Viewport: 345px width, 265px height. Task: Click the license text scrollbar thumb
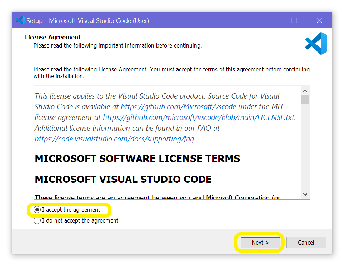tap(305, 100)
